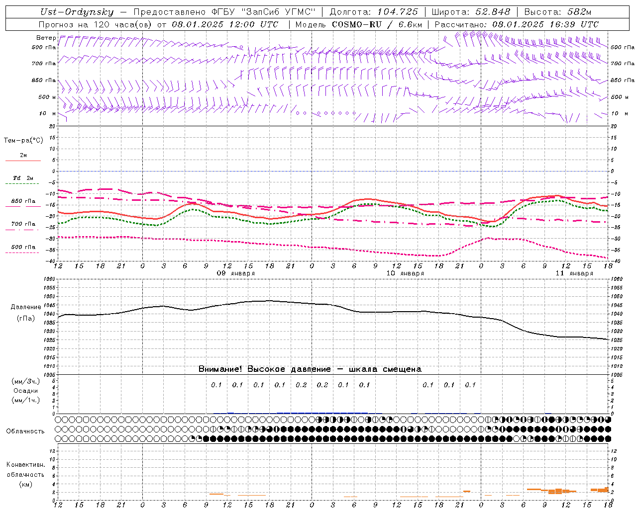Click the '(км)' unit label under the convective cloud label

(25, 484)
